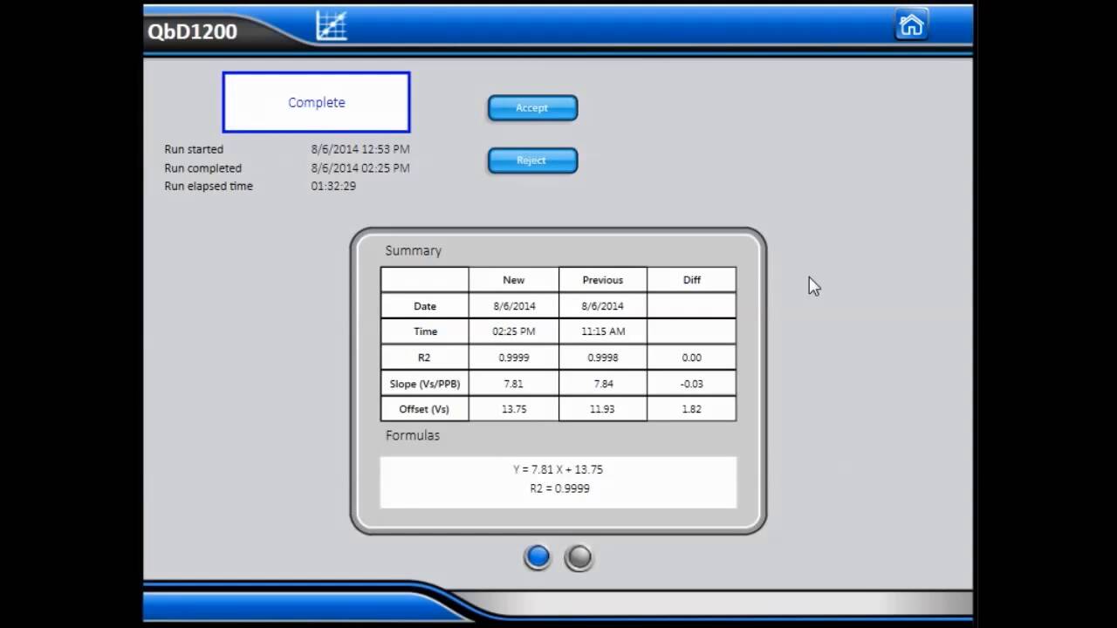Select the R2 diff value 0.00
This screenshot has width=1117, height=628.
point(692,358)
